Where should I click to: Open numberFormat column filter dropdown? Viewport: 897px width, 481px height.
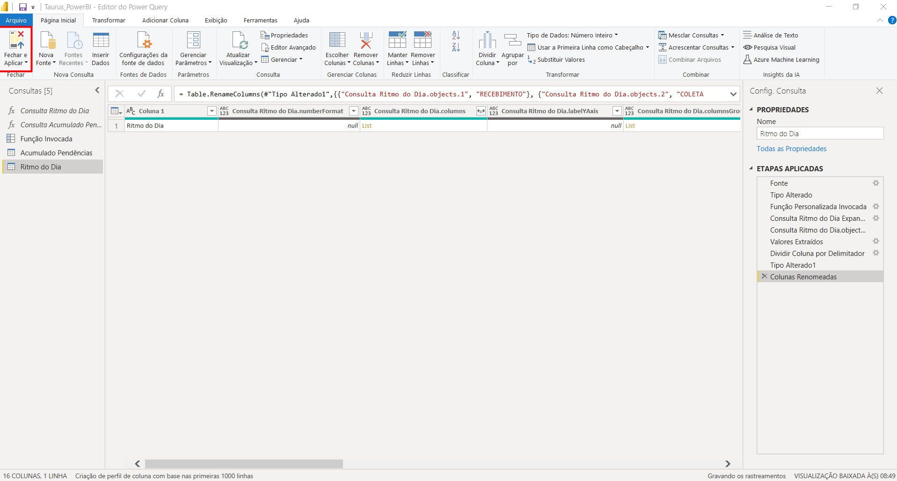[x=354, y=111]
